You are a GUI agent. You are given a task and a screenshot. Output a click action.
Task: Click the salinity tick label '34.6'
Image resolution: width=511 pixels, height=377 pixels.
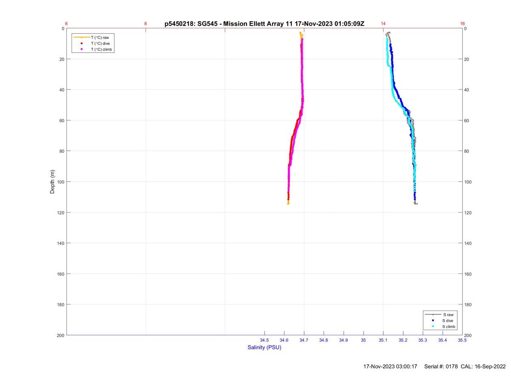point(284,340)
